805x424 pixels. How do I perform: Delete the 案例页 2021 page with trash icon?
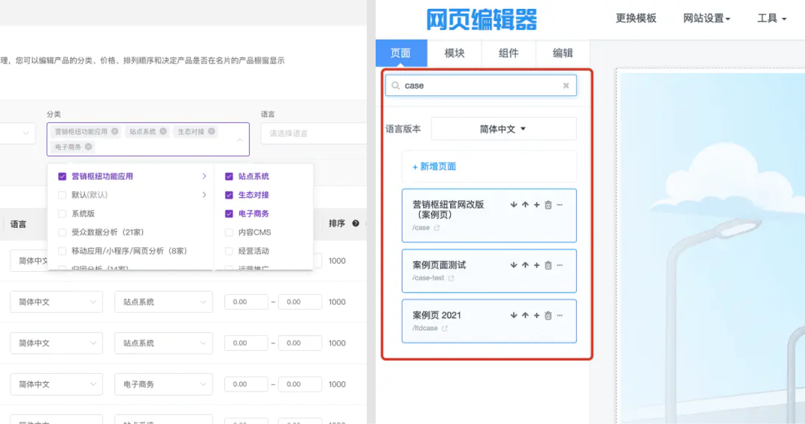[x=548, y=315]
